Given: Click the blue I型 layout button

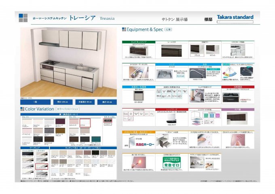Looking at the screenshot, I should 36,102.
